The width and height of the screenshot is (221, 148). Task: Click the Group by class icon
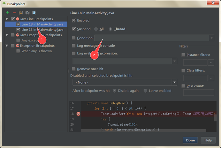coord(34,12)
